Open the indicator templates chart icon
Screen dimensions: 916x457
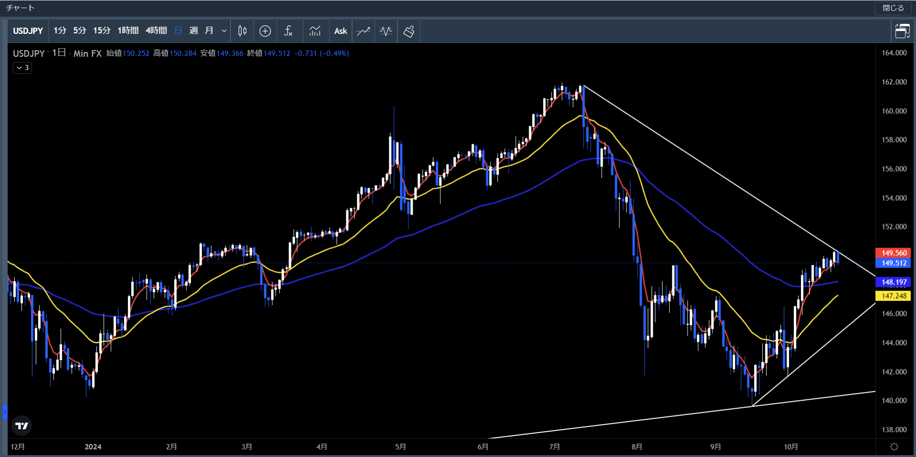pos(315,31)
